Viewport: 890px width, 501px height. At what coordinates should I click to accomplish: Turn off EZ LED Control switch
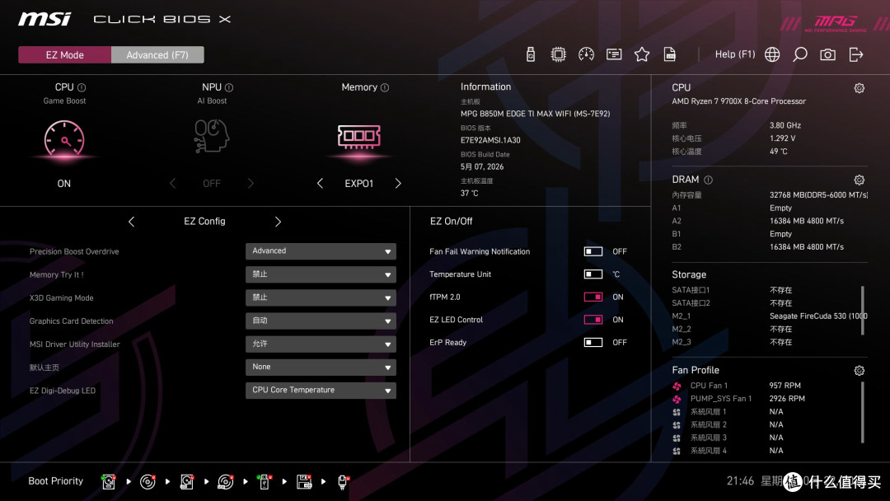[x=593, y=320]
